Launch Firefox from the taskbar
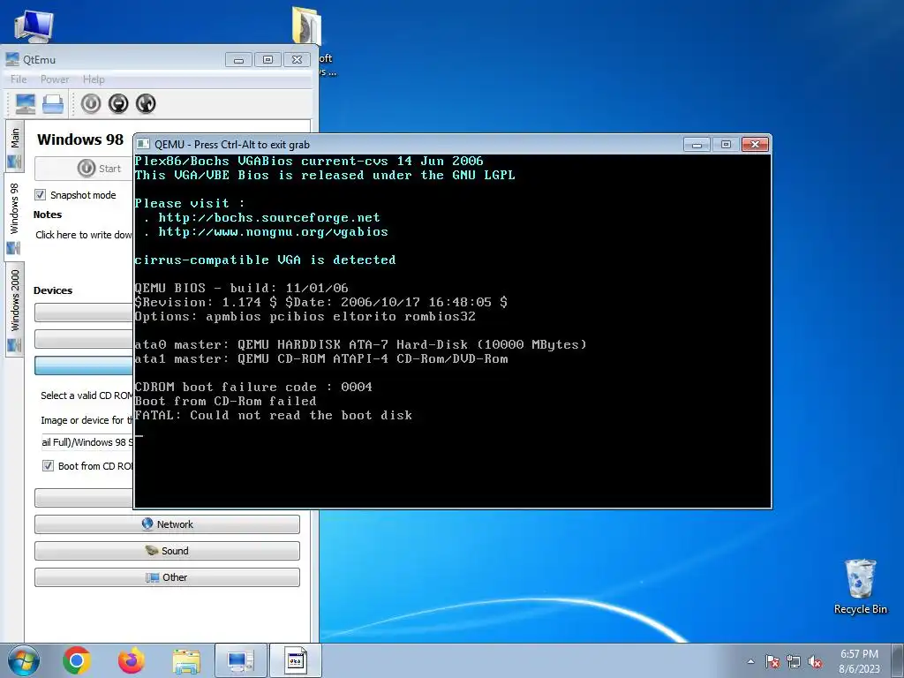Image resolution: width=904 pixels, height=678 pixels. pos(132,660)
